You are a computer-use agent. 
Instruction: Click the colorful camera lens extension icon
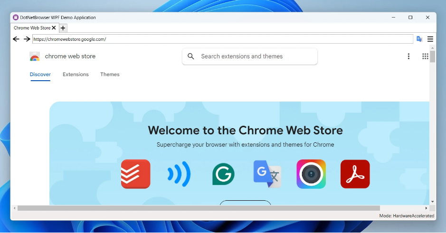(311, 174)
